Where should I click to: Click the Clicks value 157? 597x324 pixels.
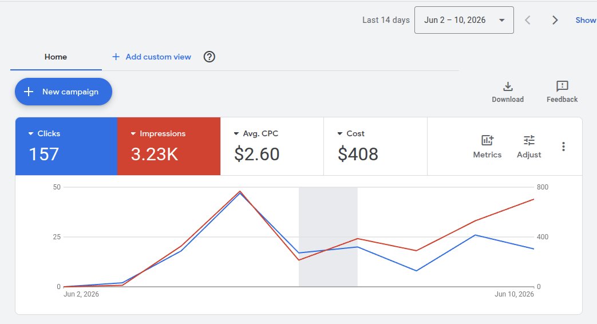[44, 154]
